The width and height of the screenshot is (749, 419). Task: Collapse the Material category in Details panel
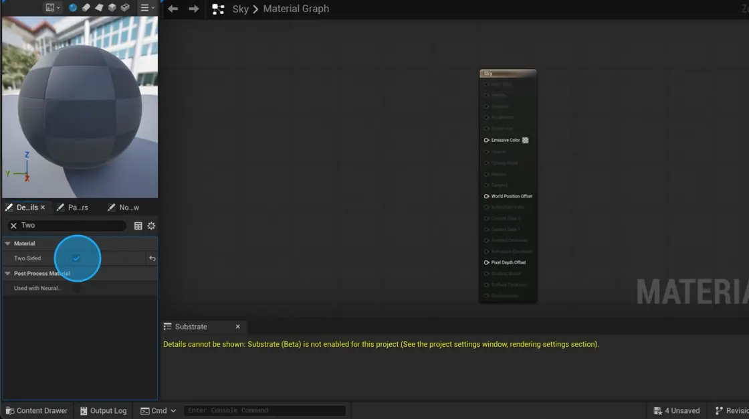[7, 243]
